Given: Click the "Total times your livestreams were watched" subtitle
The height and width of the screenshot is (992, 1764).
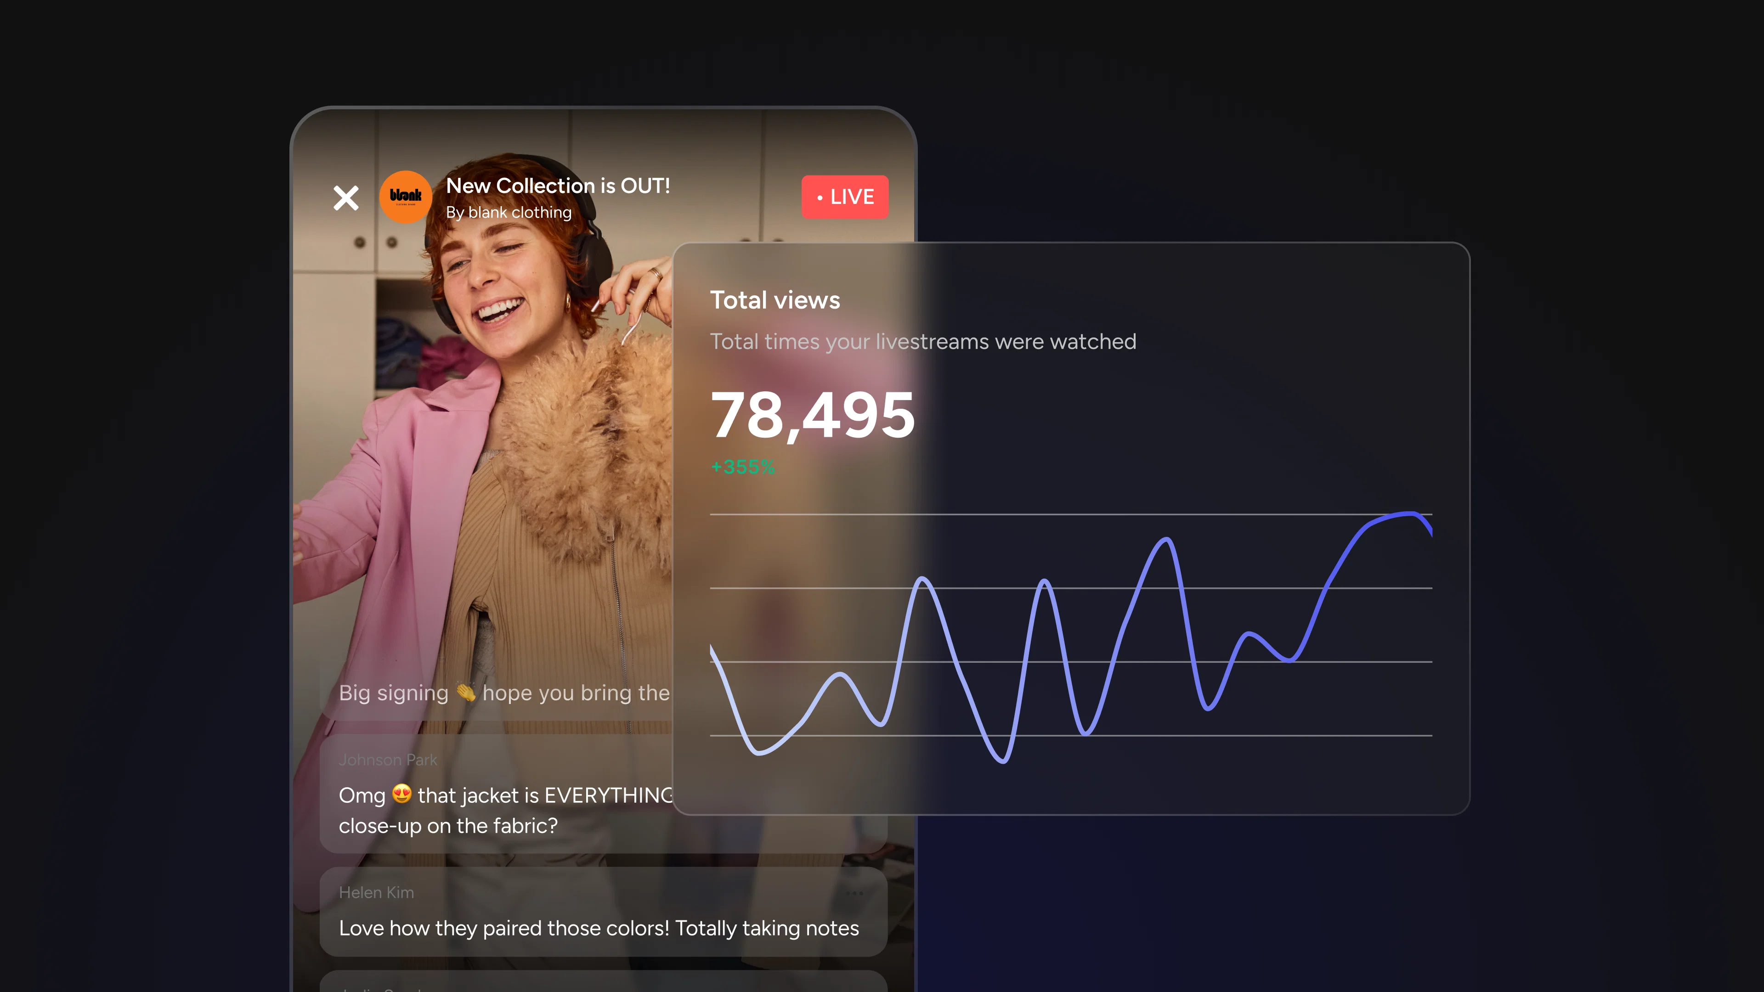Looking at the screenshot, I should point(923,342).
